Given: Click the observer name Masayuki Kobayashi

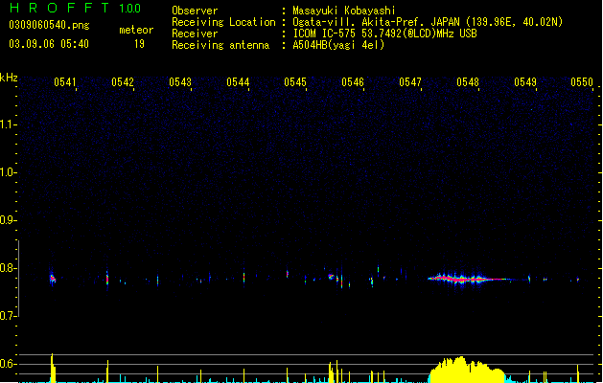Looking at the screenshot, I should 344,11.
